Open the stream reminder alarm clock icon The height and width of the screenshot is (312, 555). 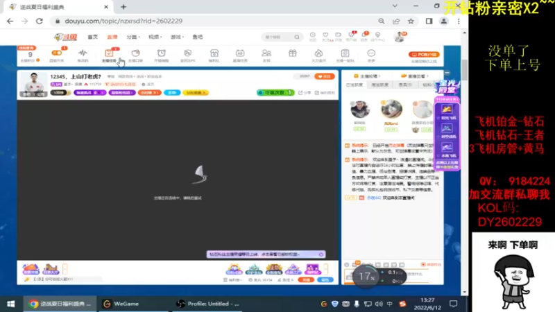pos(162,53)
